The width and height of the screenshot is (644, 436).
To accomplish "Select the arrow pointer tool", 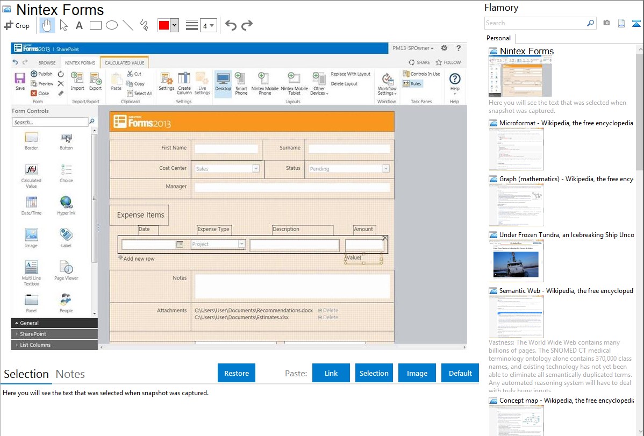I will tap(63, 25).
